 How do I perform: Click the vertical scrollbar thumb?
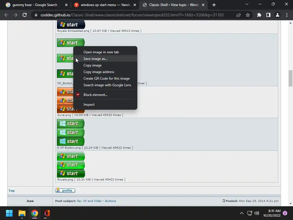[x=290, y=78]
